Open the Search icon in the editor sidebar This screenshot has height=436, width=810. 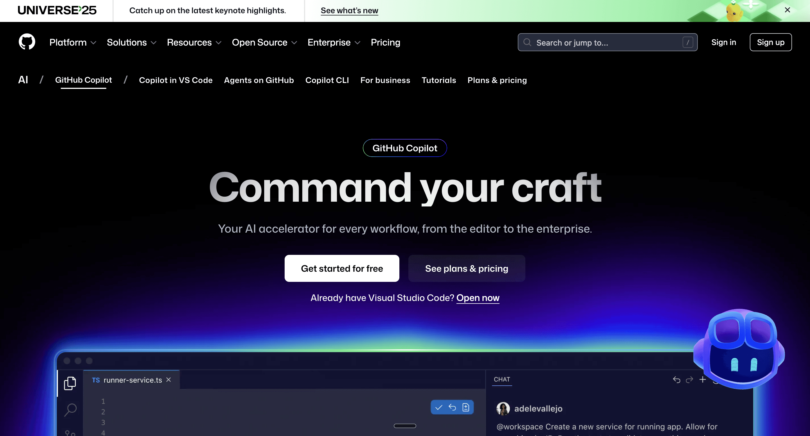[70, 410]
